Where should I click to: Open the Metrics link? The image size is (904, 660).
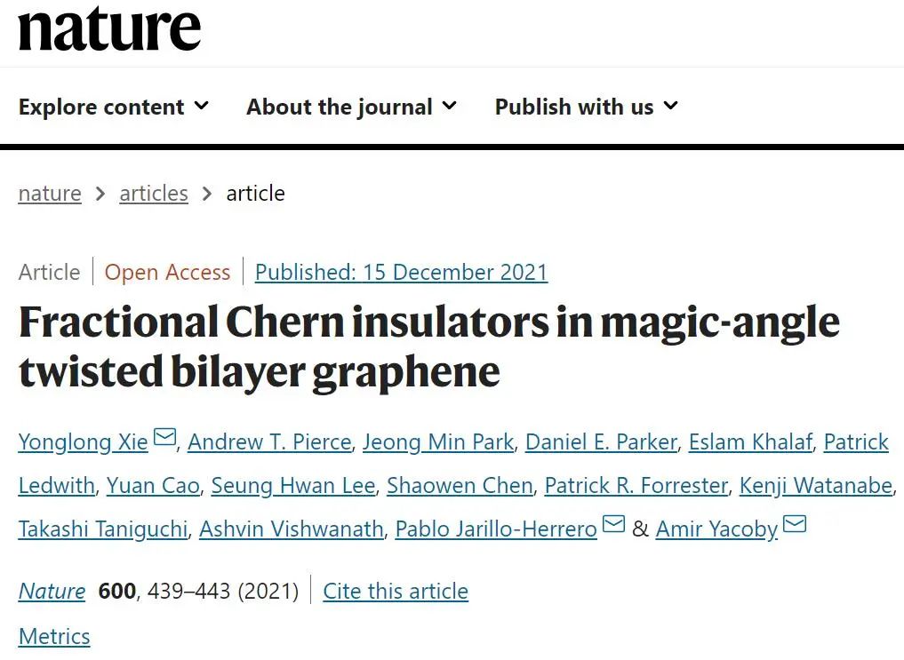[54, 636]
